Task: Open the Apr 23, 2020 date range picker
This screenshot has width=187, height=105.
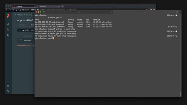Action: (26, 30)
